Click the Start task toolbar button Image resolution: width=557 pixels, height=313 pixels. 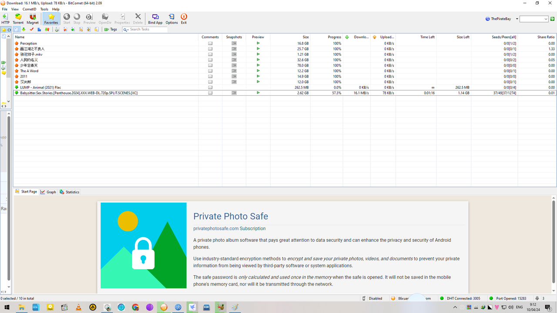[67, 19]
